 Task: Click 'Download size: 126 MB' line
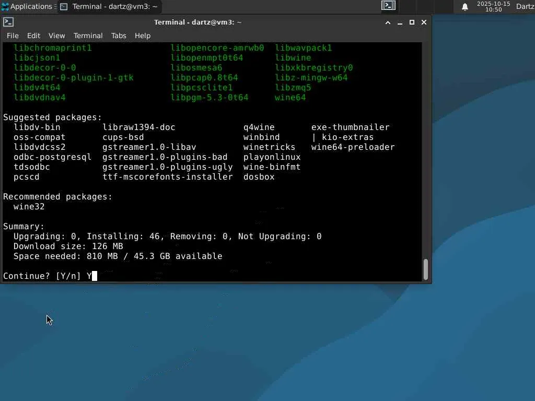(68, 246)
